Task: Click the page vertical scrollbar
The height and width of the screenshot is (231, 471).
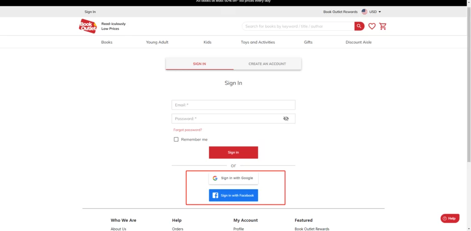Action: click(x=469, y=84)
